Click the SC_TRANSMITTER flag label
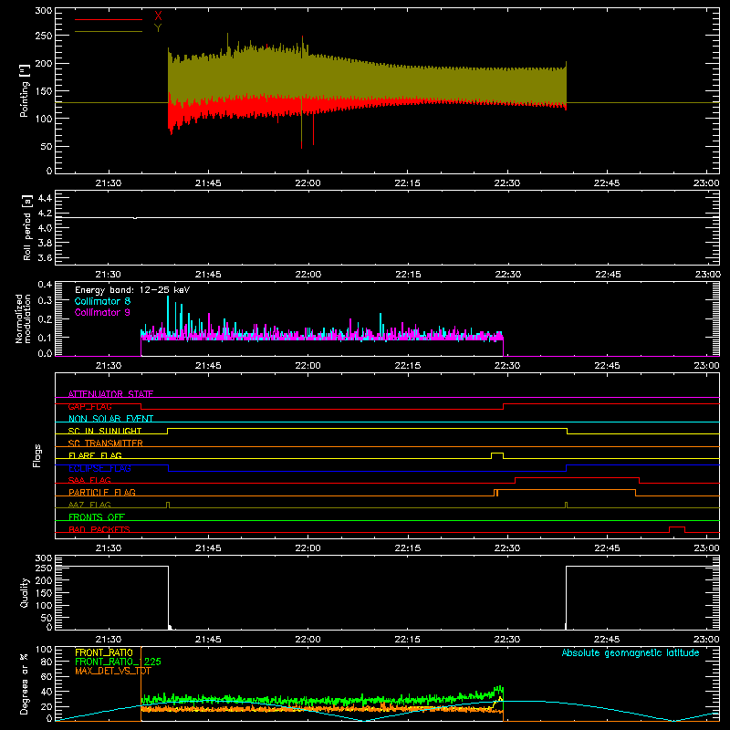The height and width of the screenshot is (730, 730). click(106, 443)
